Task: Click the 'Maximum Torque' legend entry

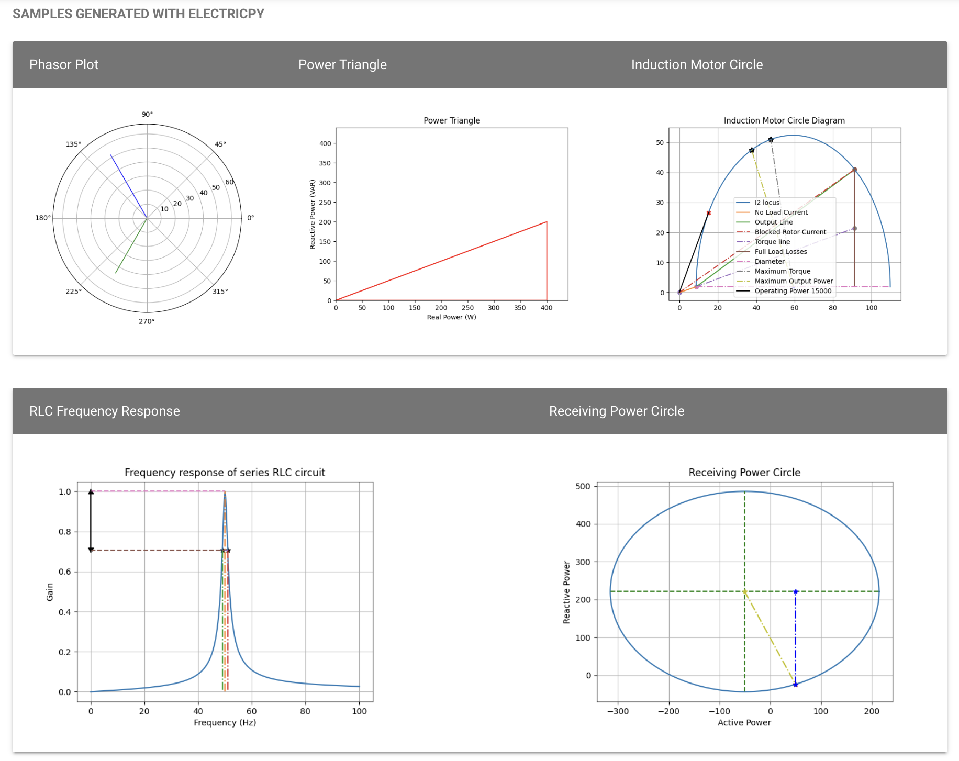Action: (782, 271)
